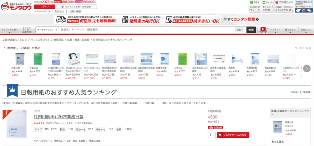Click 三色刷りルーズリーフ carousel link

290,69
